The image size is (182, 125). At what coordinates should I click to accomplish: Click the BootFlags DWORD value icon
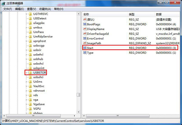point(85,24)
